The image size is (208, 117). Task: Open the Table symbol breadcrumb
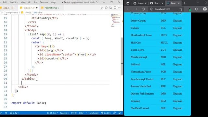pyautogui.click(x=38, y=12)
